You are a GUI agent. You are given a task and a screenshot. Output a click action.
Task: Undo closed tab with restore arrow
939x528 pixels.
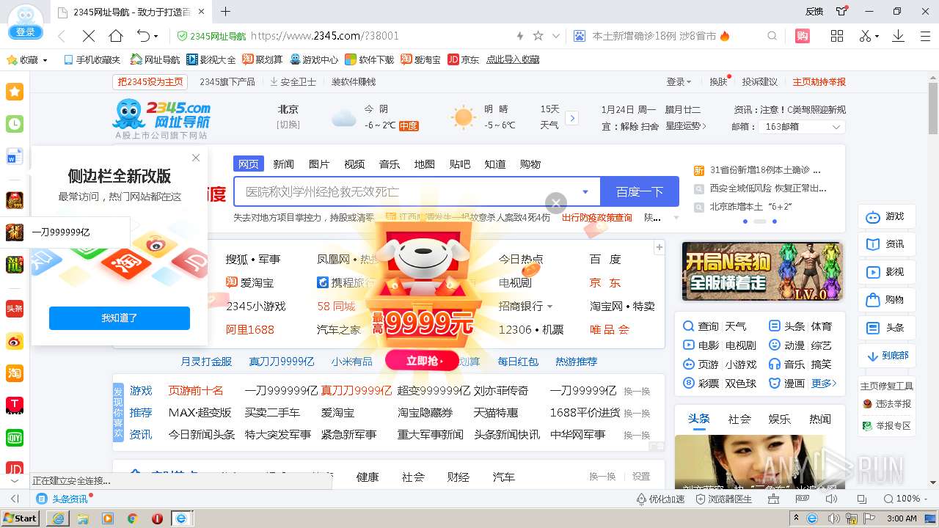click(x=143, y=36)
